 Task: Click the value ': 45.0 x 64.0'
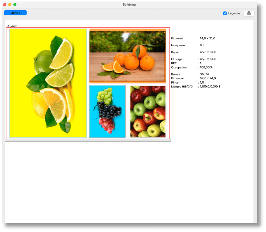[x=207, y=52]
